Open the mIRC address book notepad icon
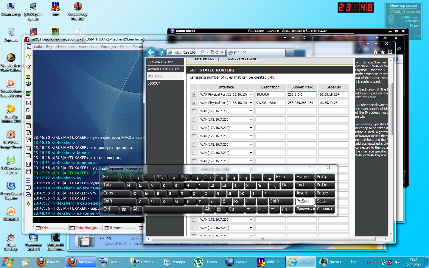The width and height of the screenshot is (429, 268). pyautogui.click(x=28, y=103)
